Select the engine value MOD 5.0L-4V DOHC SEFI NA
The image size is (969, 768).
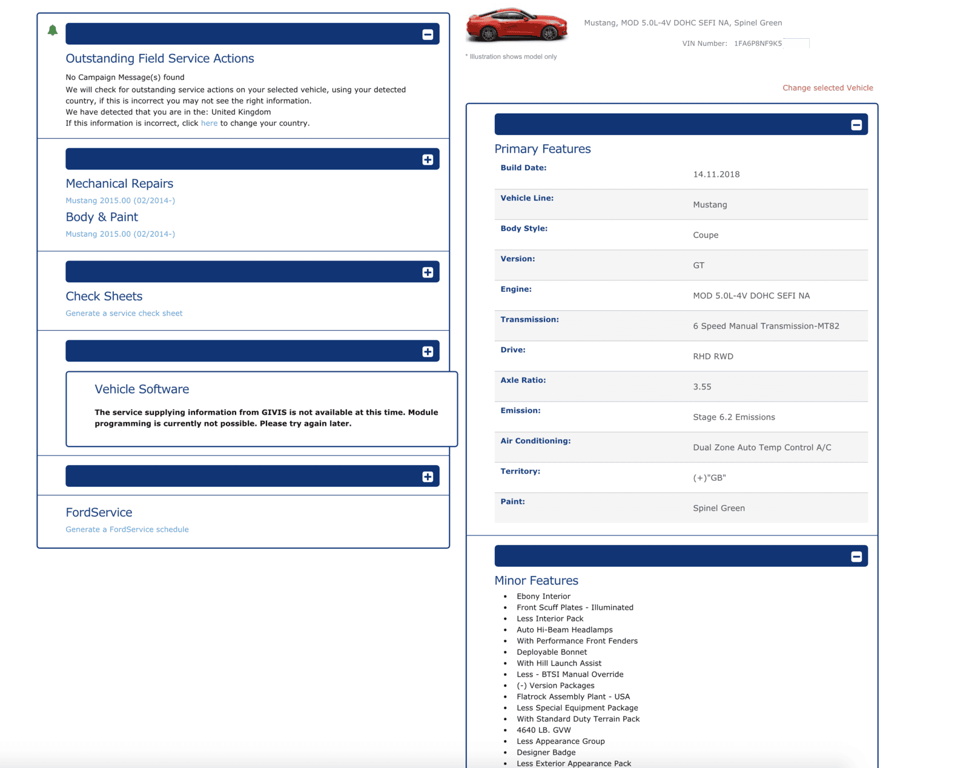[x=751, y=296]
